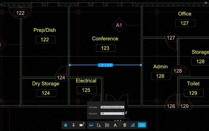
Task: Activate the area measure tool
Action: click(x=107, y=125)
